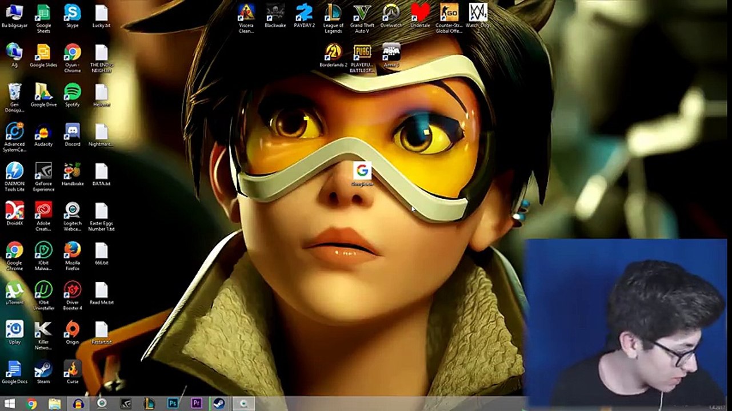
Task: Open the Recycle Bin icon
Action: point(14,98)
